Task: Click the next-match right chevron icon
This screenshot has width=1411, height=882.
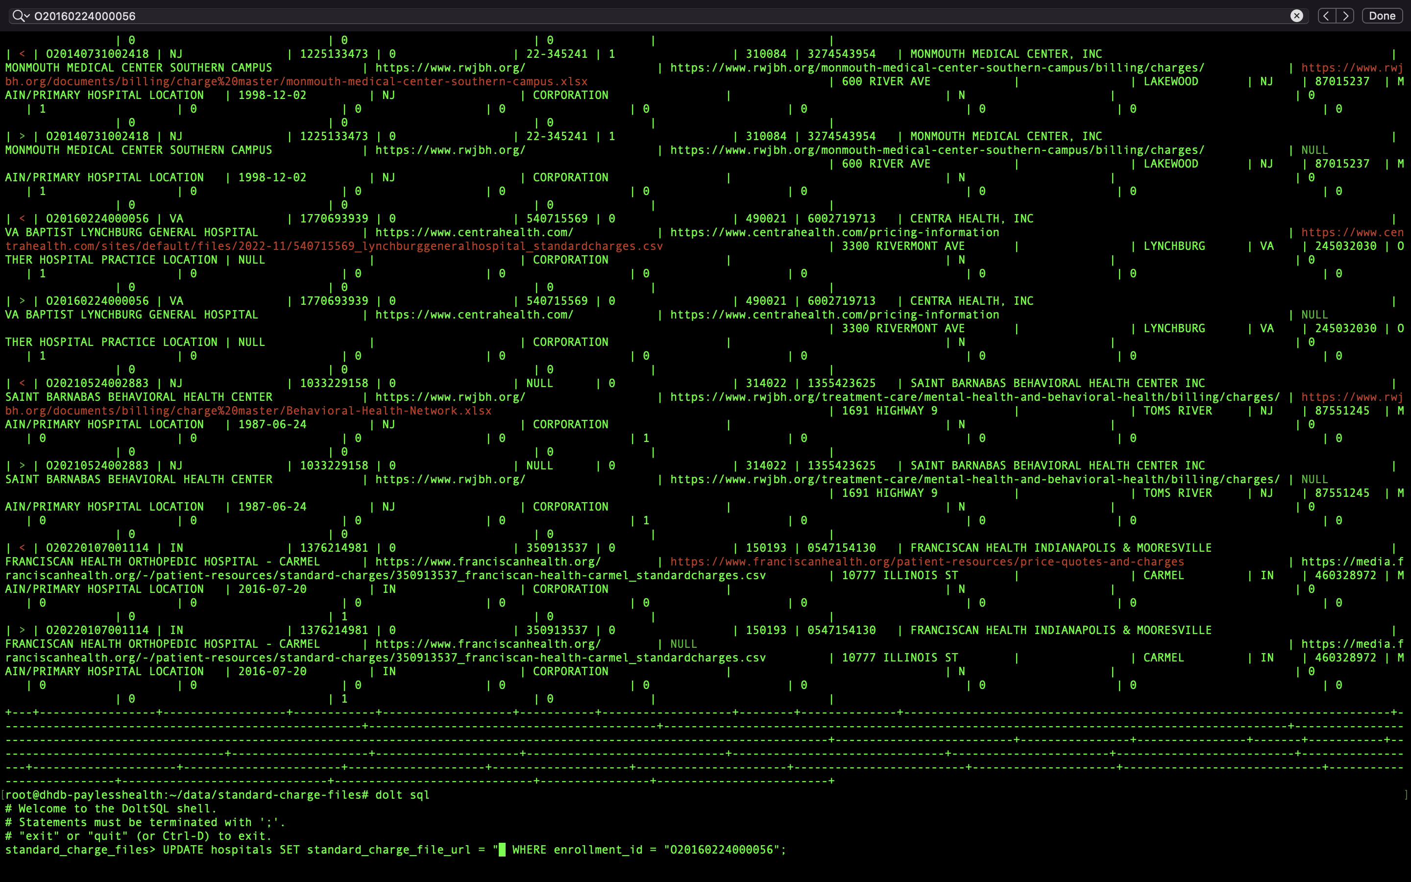Action: click(1345, 16)
